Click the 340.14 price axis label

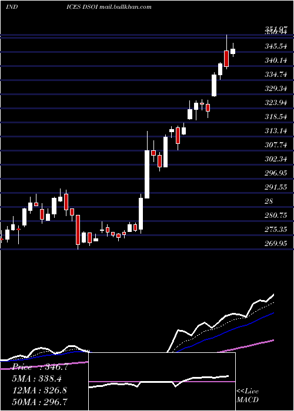tap(276, 60)
